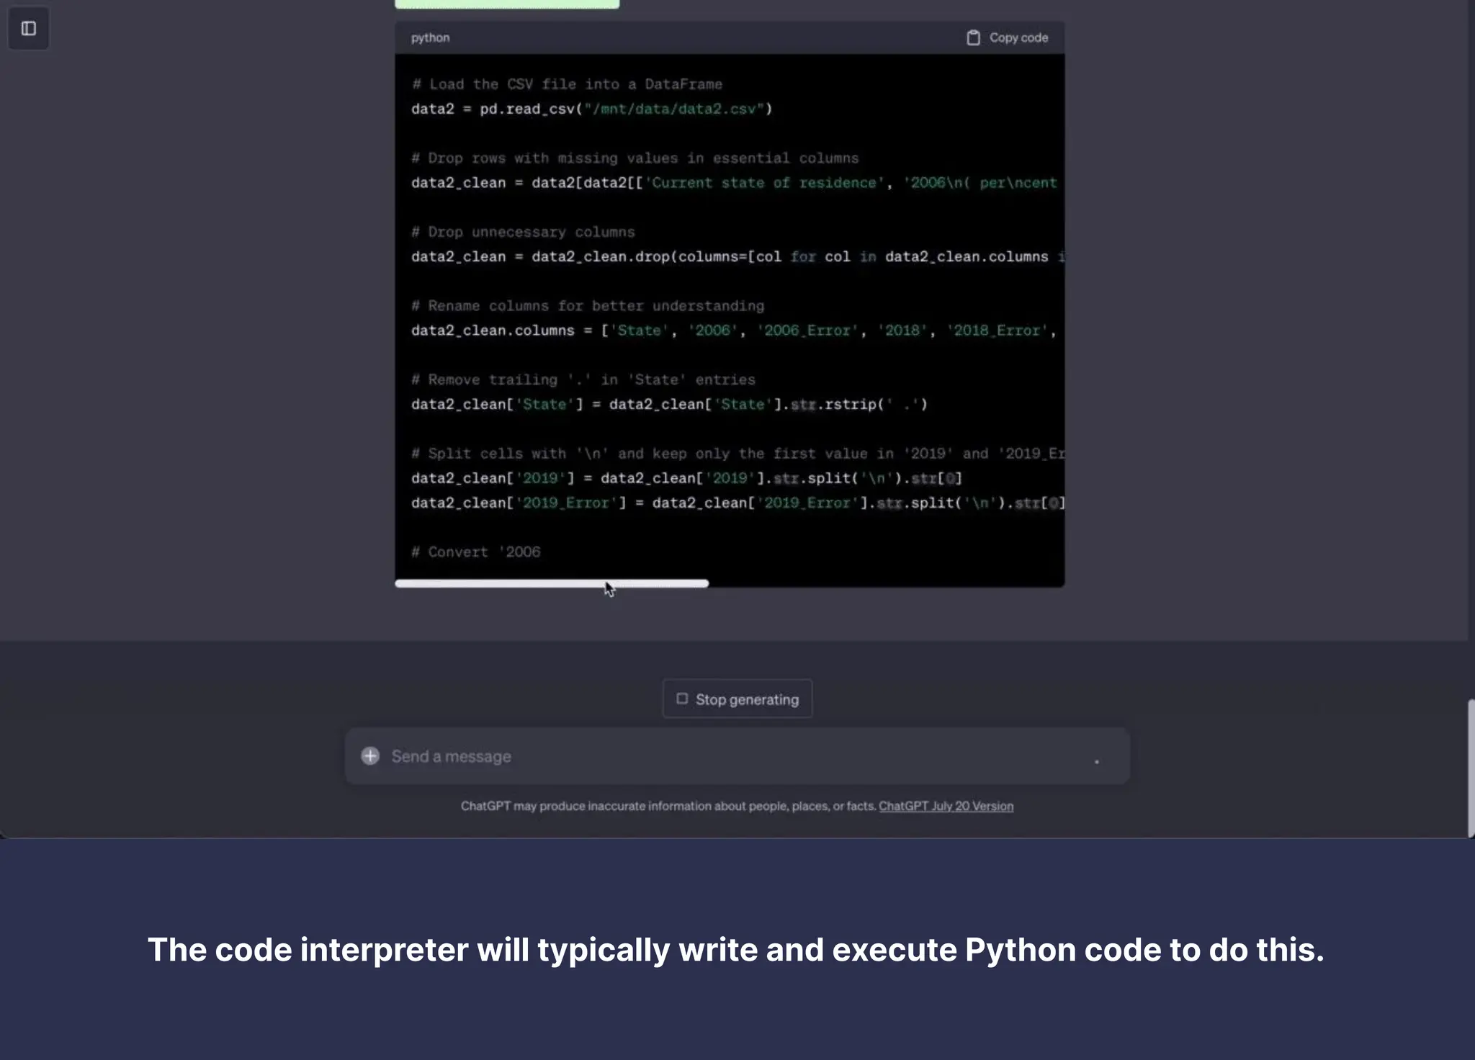Click the '# Convert 2006' comment line

click(x=476, y=552)
